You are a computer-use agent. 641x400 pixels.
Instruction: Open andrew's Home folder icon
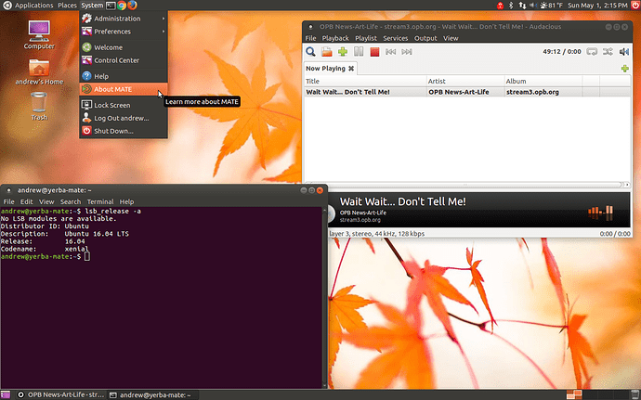[39, 71]
